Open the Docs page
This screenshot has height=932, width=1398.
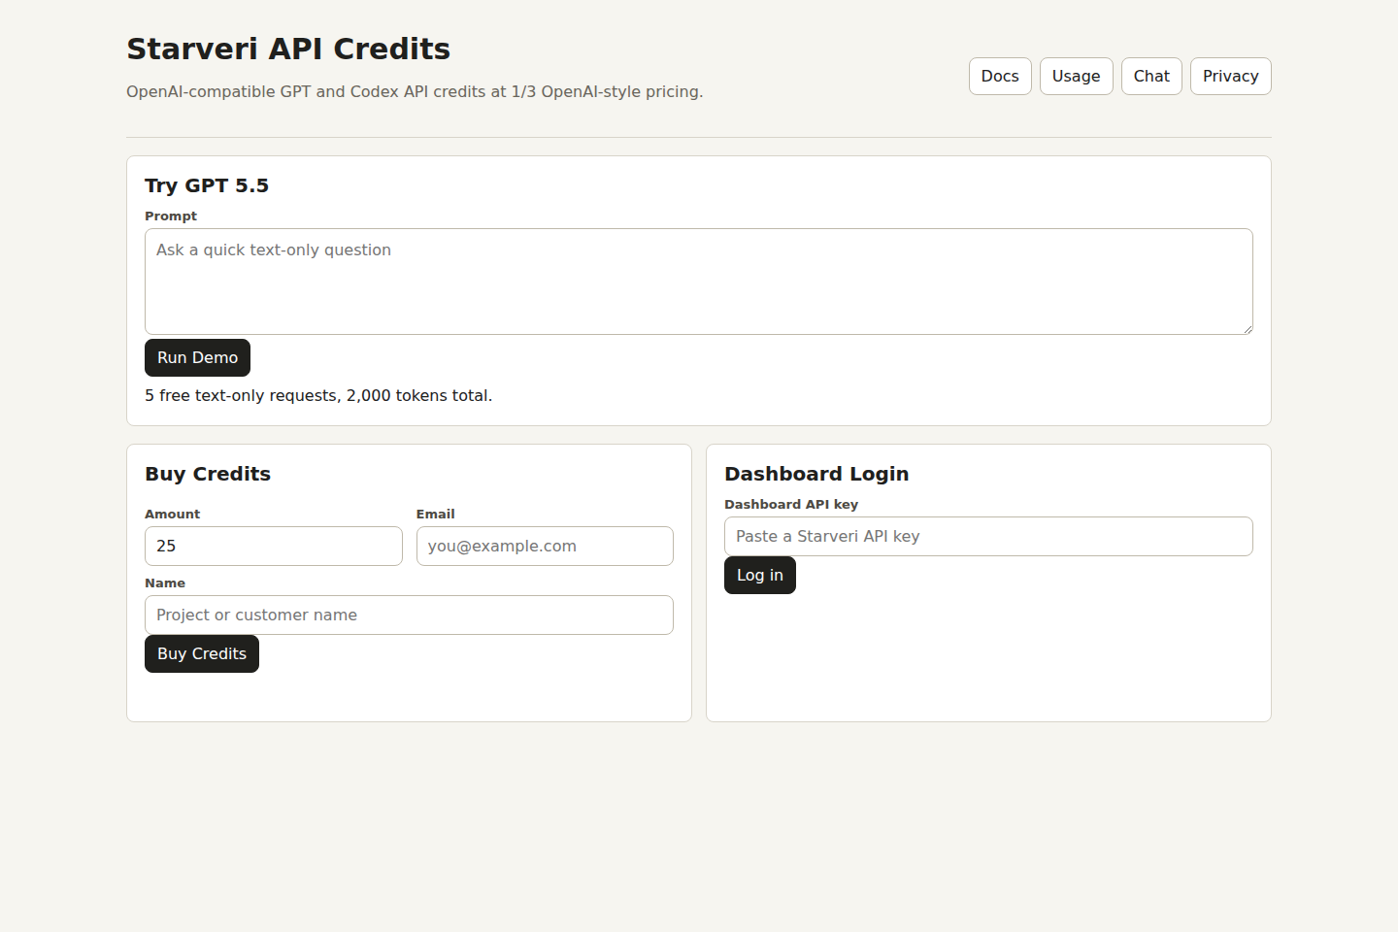(x=1000, y=76)
